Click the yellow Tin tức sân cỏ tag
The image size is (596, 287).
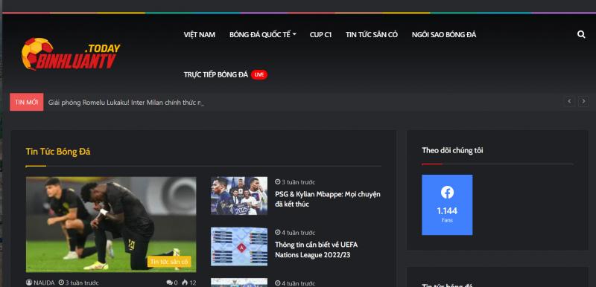(x=169, y=262)
